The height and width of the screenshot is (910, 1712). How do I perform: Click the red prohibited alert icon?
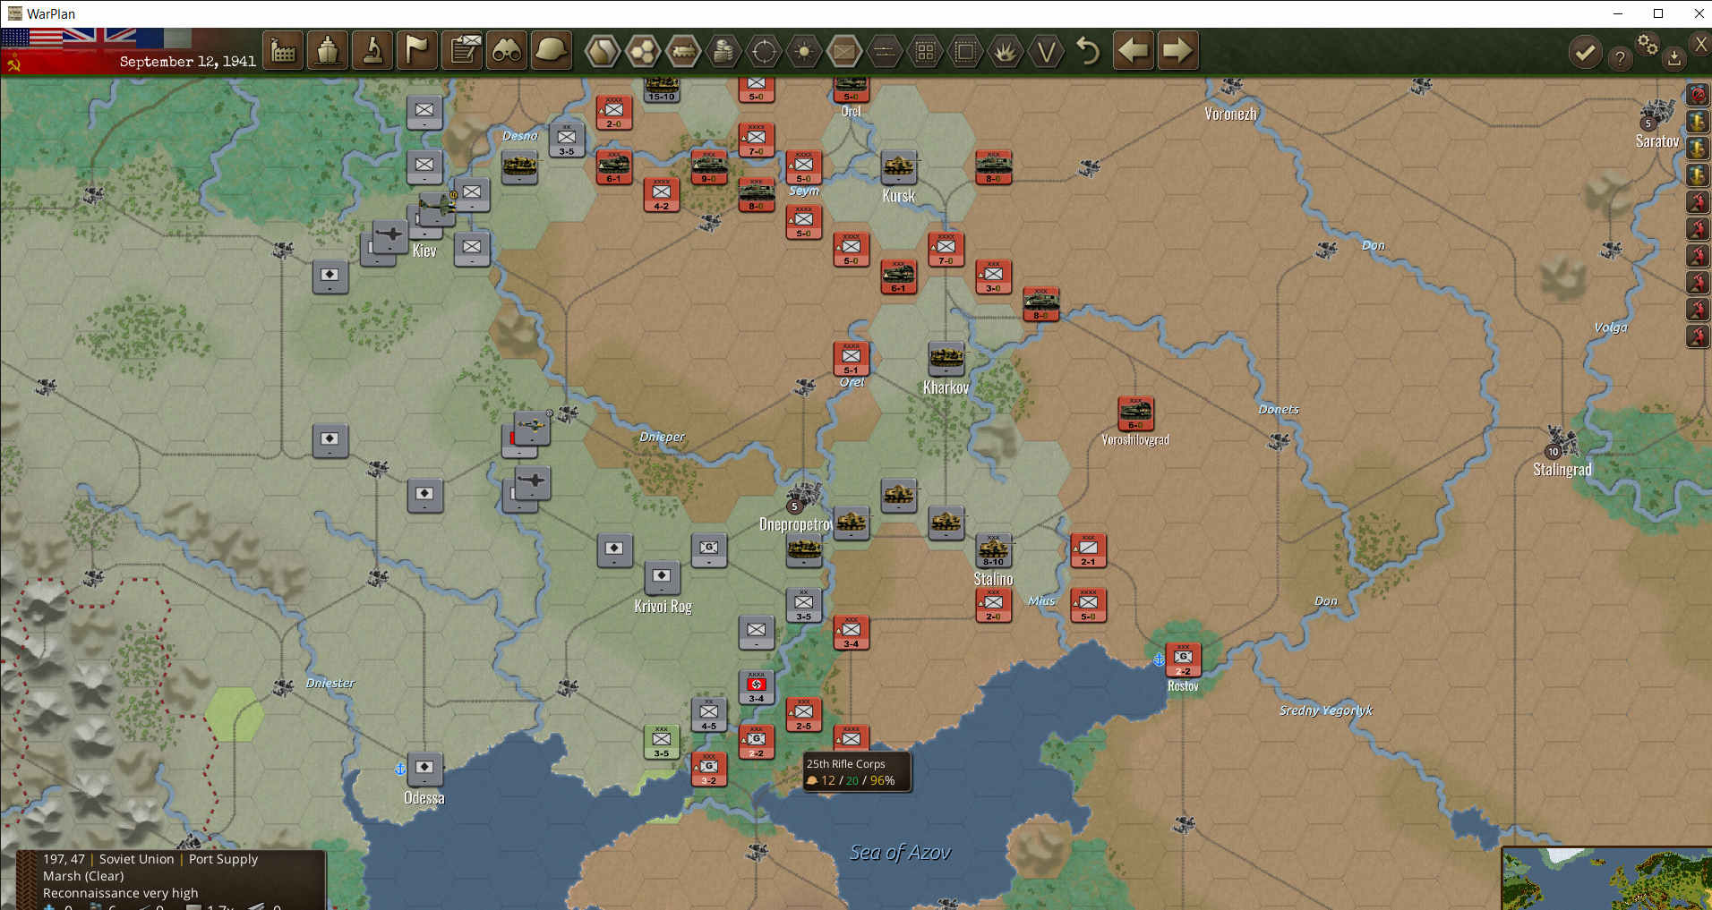(1697, 94)
